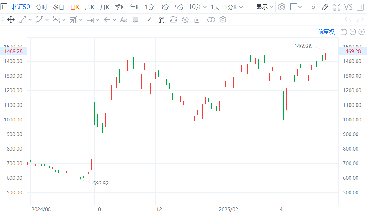Click the trash icon to delete drawings
367x215 pixels.
(x=197, y=20)
